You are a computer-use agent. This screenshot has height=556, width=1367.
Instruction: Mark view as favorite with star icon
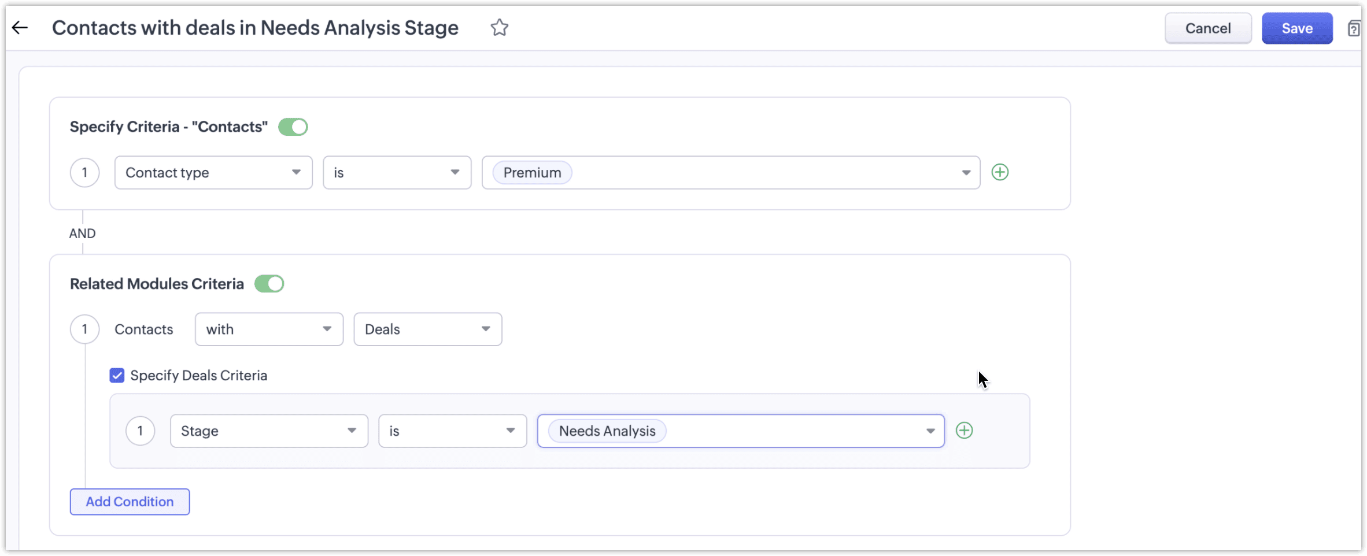pos(499,28)
